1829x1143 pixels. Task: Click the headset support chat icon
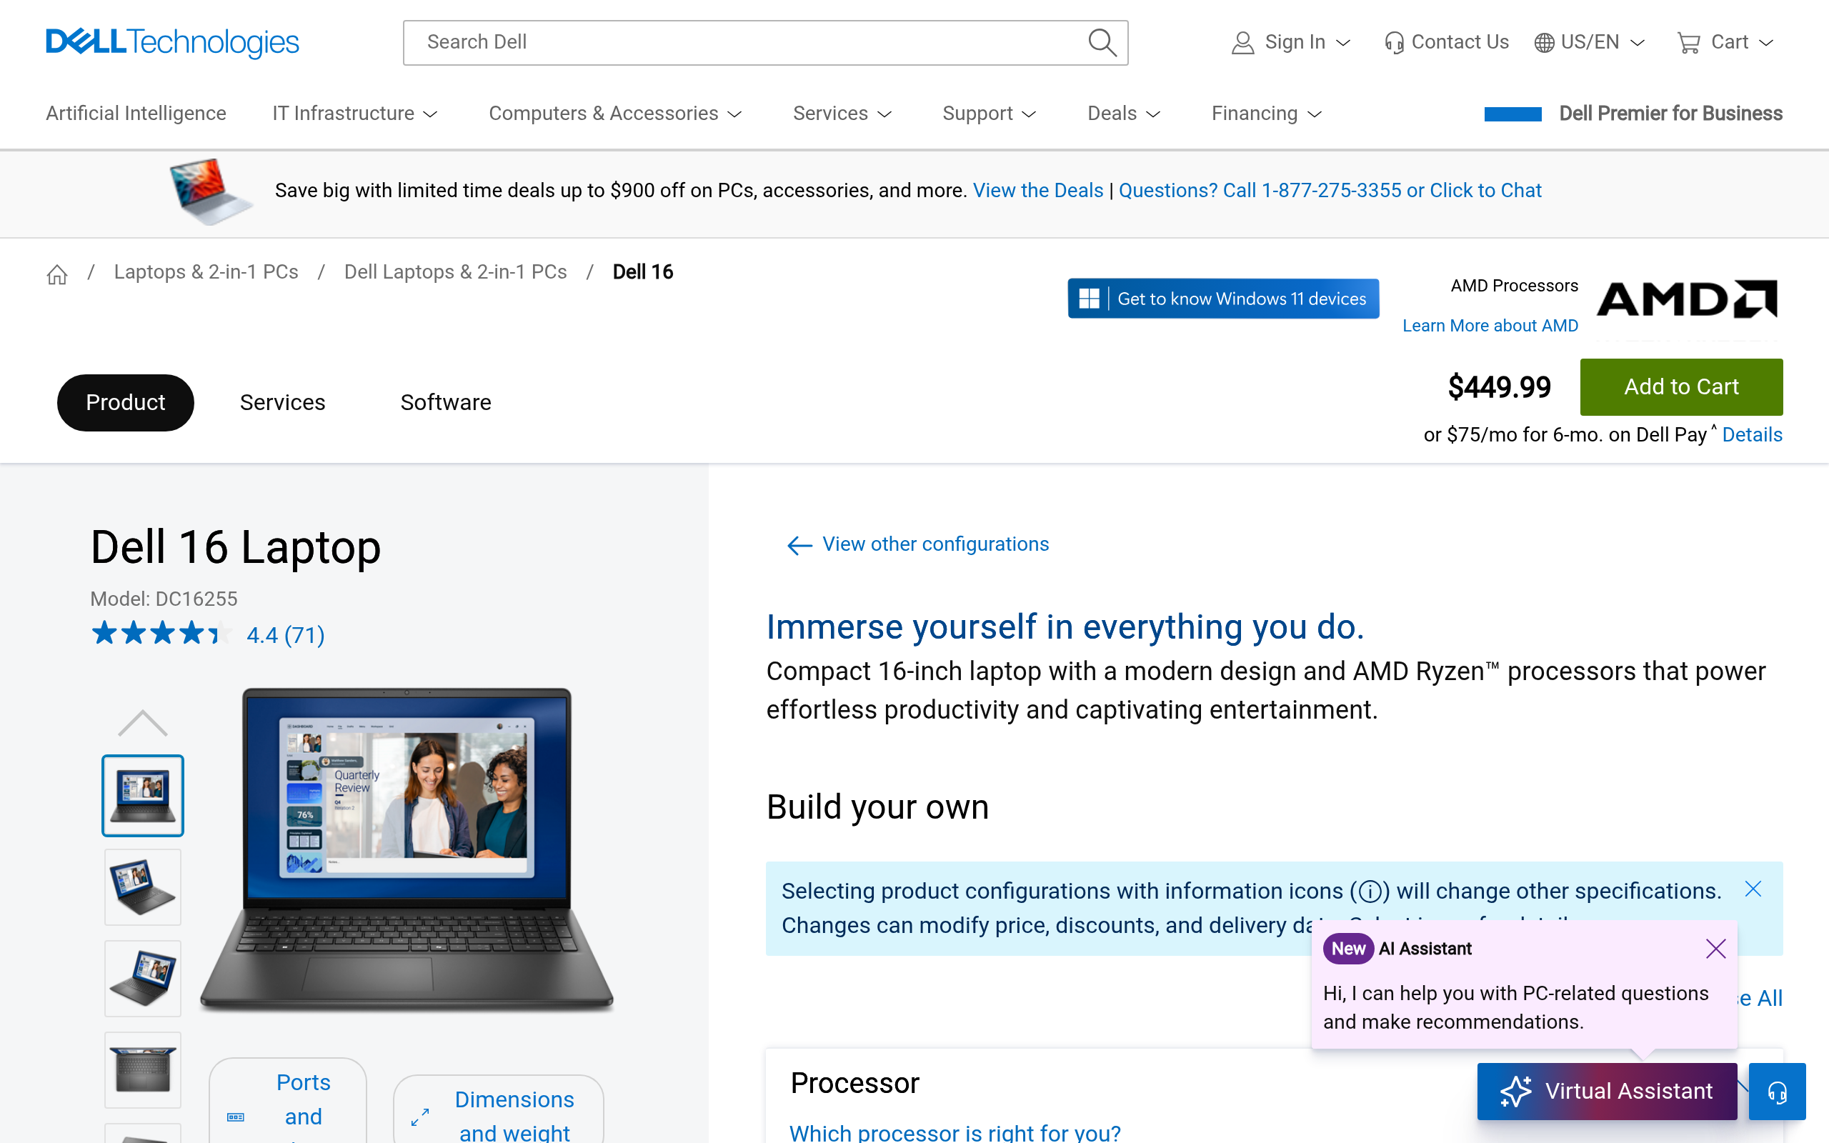[x=1776, y=1092]
